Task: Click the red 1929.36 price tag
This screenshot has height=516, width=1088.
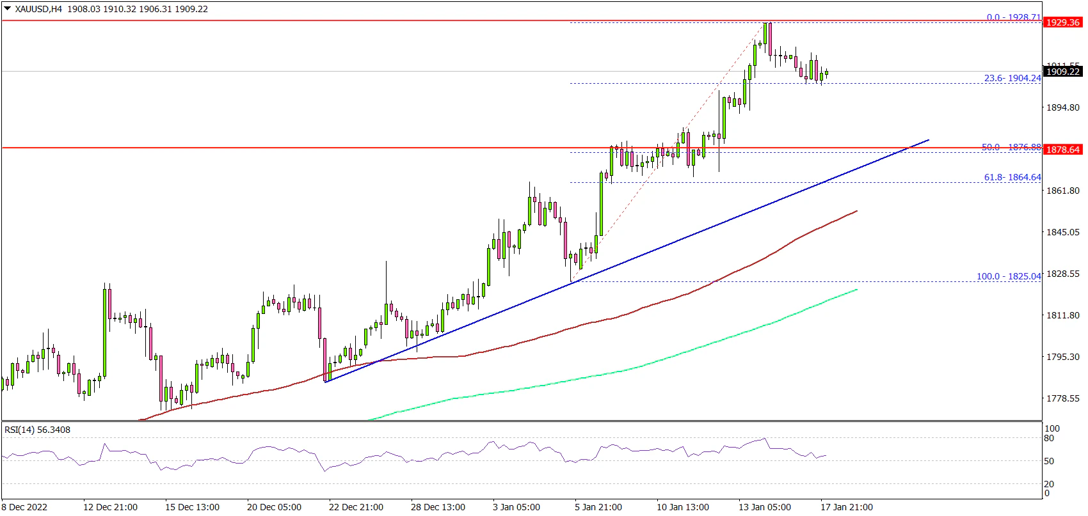Action: 1062,22
